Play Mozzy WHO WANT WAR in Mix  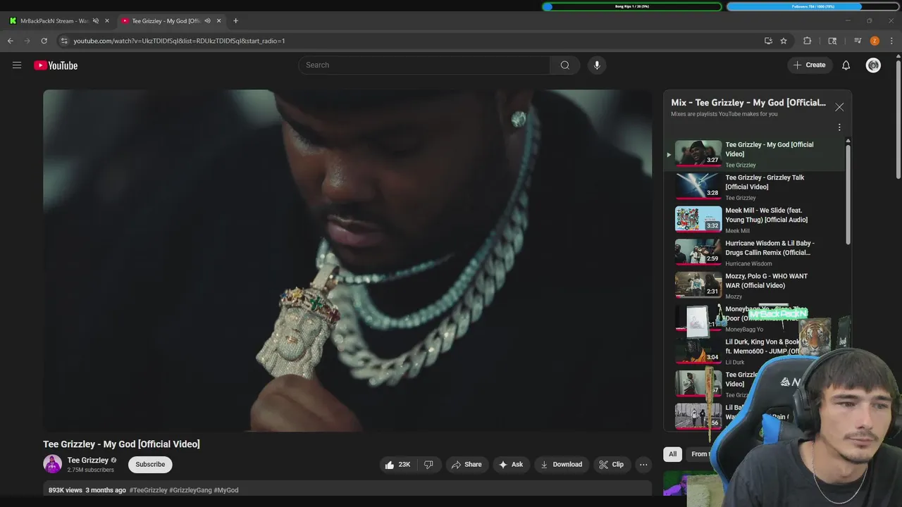(754, 285)
